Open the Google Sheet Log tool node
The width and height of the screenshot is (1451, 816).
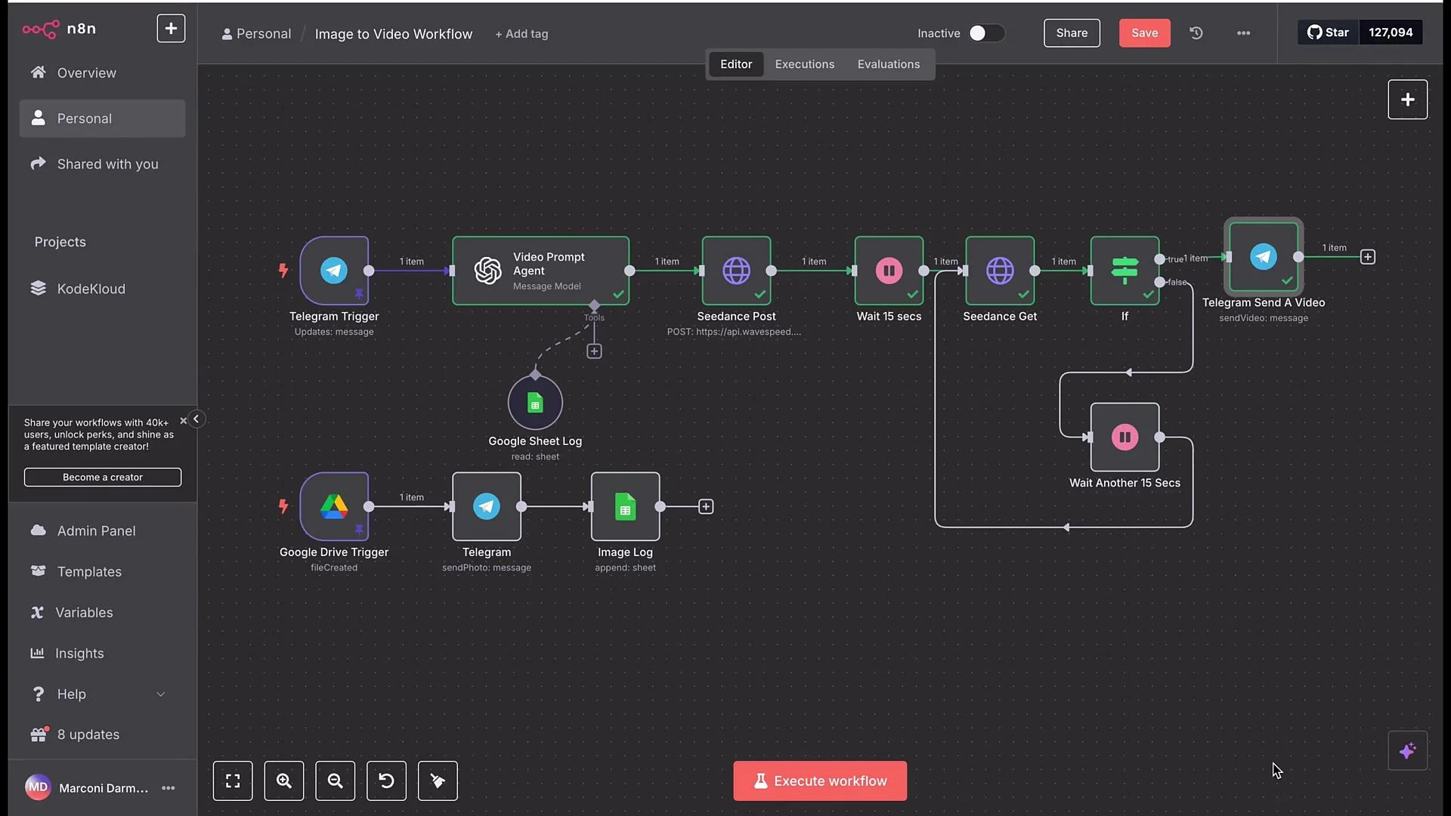coord(535,403)
